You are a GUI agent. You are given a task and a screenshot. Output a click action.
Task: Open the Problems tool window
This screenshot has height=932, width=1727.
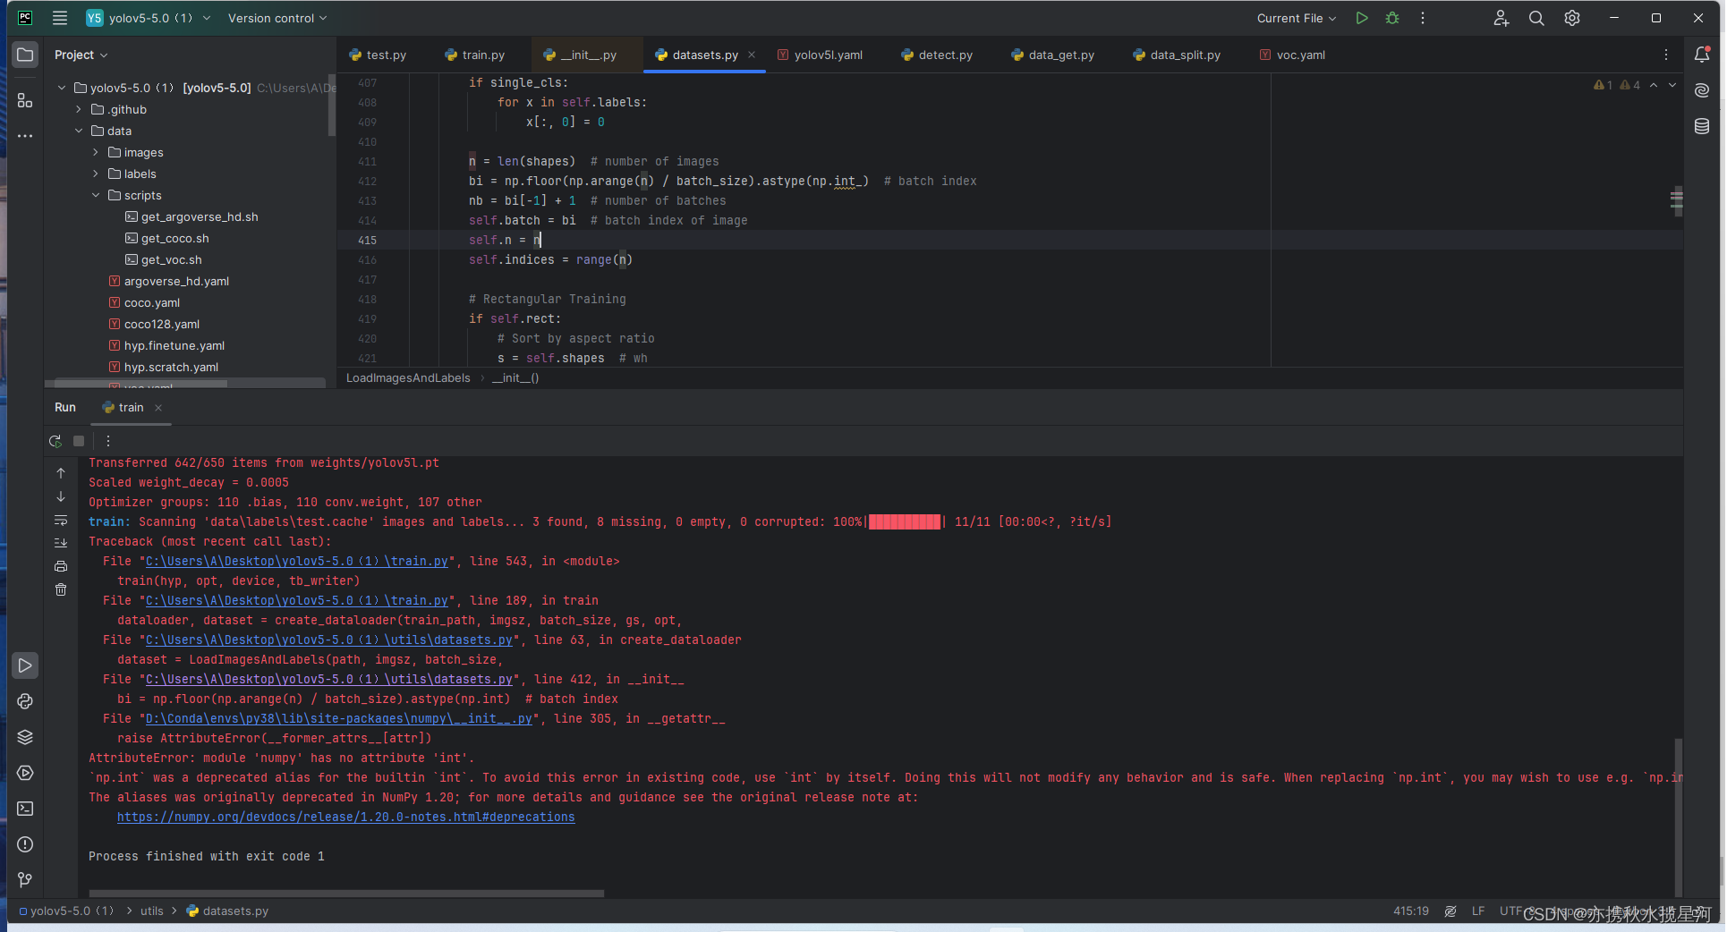tap(25, 844)
